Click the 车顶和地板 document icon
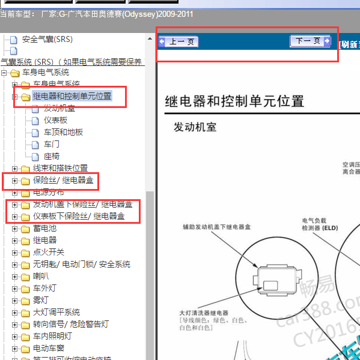The width and height of the screenshot is (360, 360). pyautogui.click(x=35, y=133)
